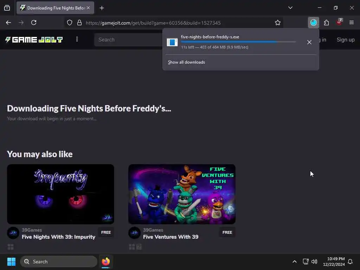The height and width of the screenshot is (270, 360).
Task: Open 39Games avatar beside Impurity
Action: 13,233
